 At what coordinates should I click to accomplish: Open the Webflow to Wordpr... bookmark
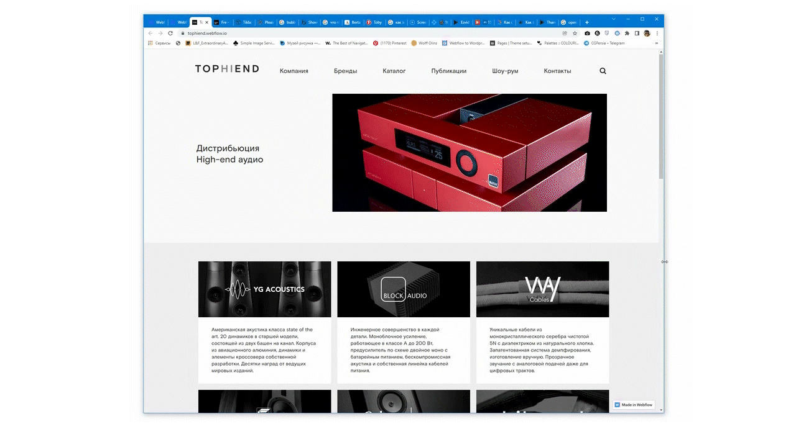pyautogui.click(x=463, y=43)
